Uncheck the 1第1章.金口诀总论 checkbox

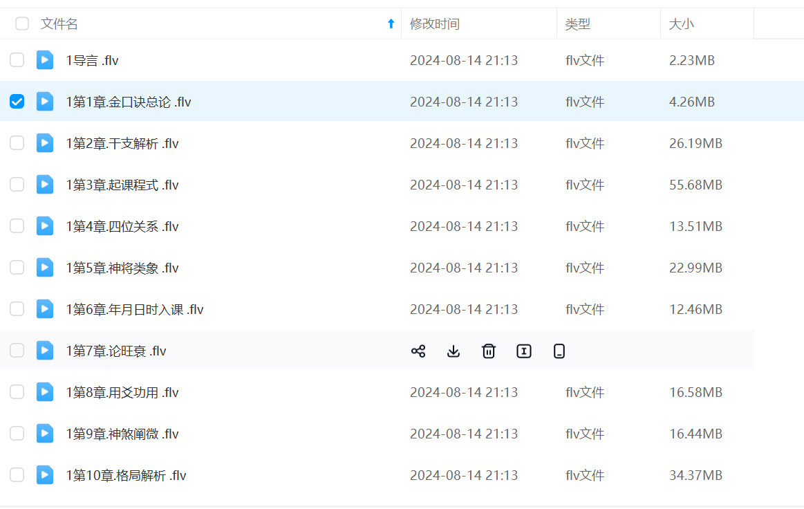point(17,102)
